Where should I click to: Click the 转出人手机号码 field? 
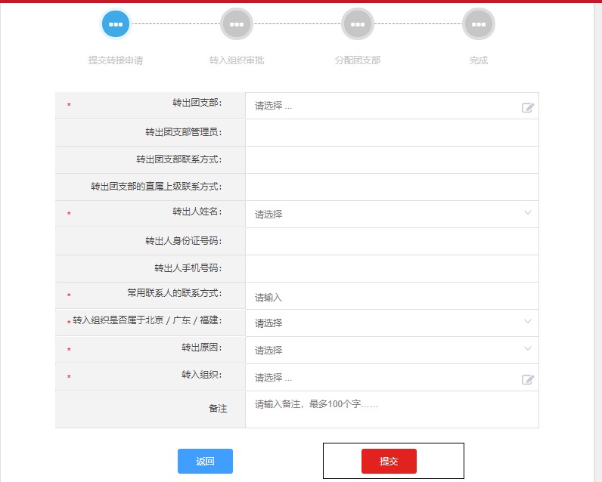[x=391, y=269]
